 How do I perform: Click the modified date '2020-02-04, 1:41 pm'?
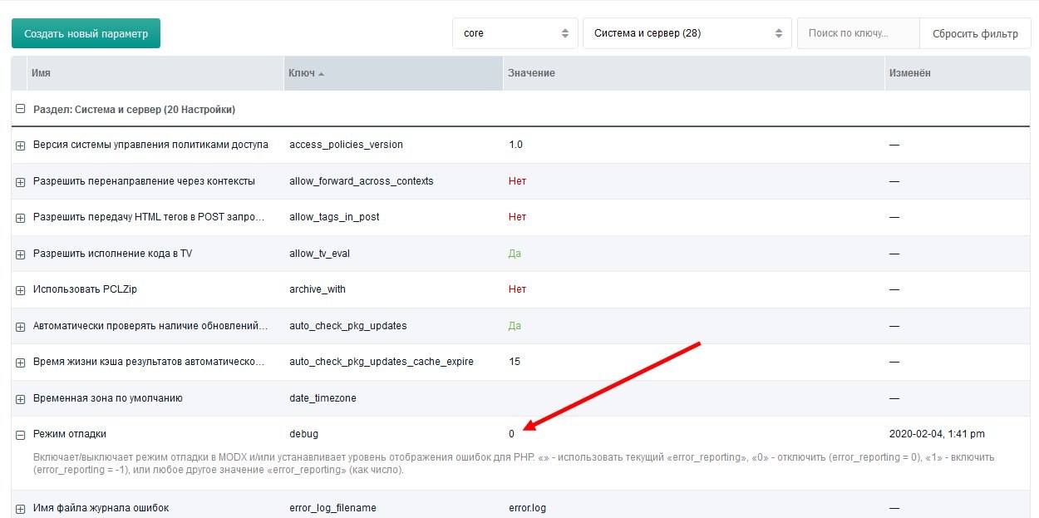pyautogui.click(x=937, y=434)
